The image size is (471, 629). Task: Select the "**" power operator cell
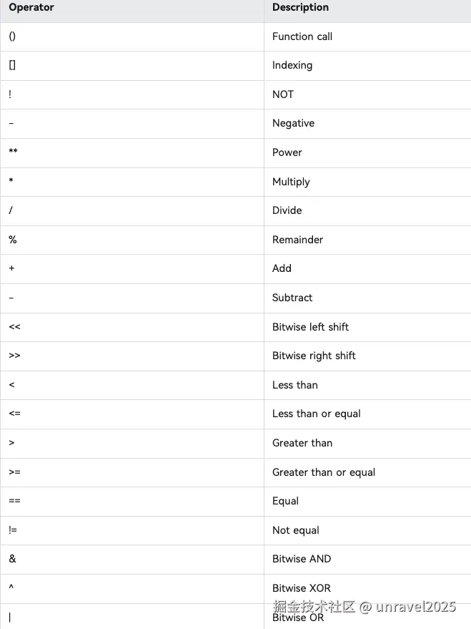tap(14, 152)
